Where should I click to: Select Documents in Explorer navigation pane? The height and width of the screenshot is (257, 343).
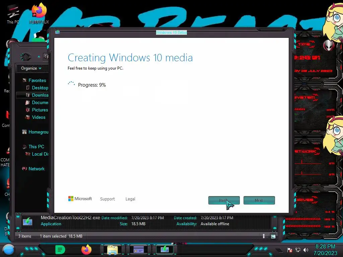(40, 102)
